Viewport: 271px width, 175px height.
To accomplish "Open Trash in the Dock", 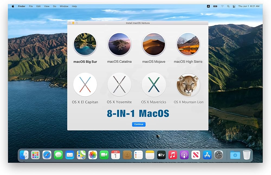I will point(247,155).
